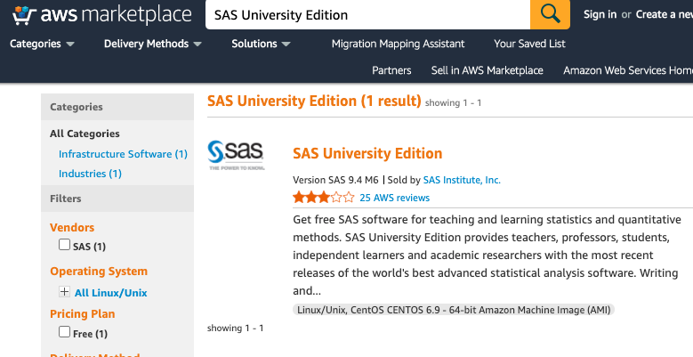The width and height of the screenshot is (693, 357).
Task: Click the SAS product logo thumbnail
Action: 235,154
